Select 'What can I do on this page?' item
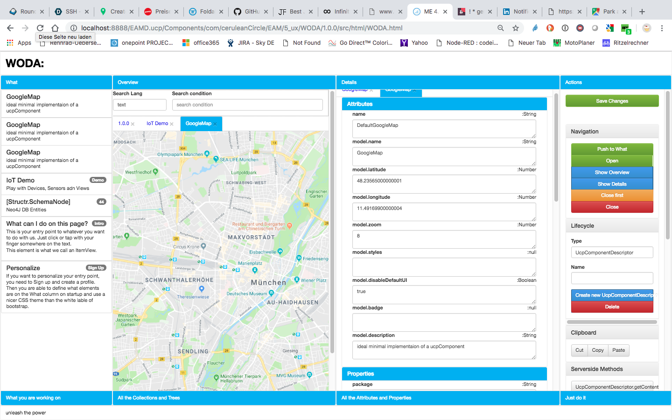Image resolution: width=672 pixels, height=420 pixels. pos(56,238)
